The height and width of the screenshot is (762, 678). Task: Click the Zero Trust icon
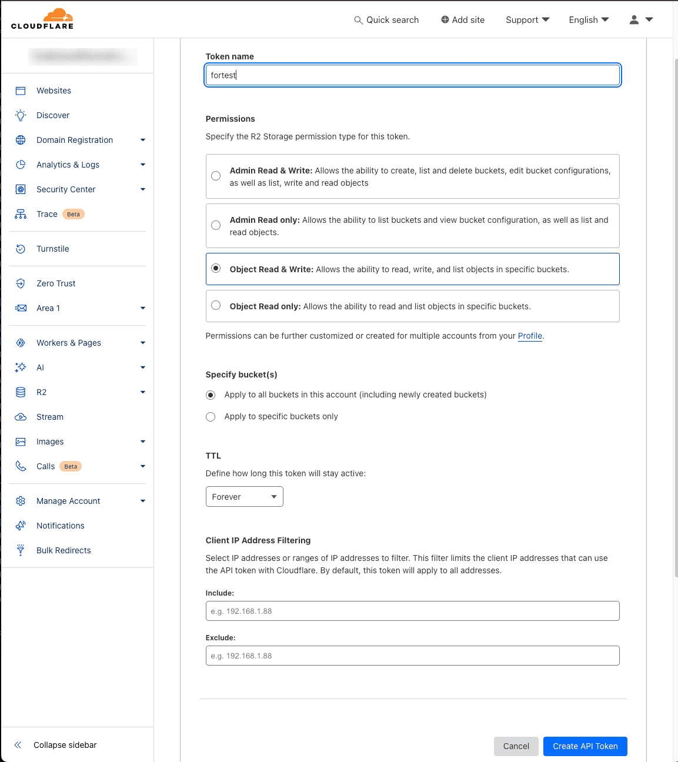tap(21, 283)
